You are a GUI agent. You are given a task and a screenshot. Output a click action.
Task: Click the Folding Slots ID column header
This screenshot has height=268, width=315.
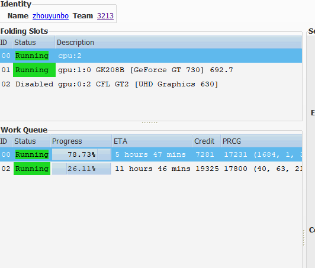[x=6, y=43]
